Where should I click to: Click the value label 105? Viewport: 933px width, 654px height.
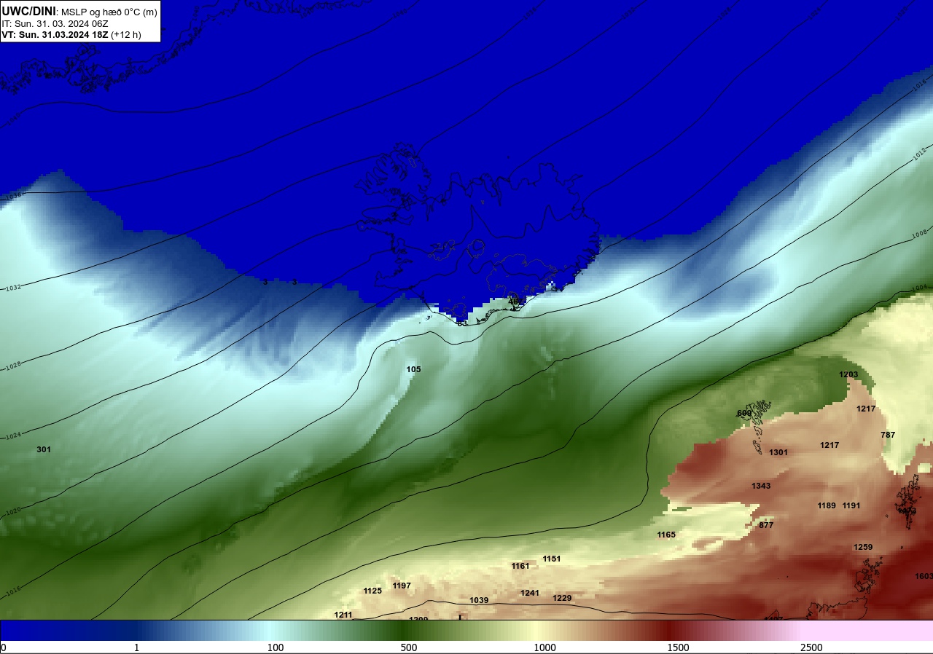point(413,369)
